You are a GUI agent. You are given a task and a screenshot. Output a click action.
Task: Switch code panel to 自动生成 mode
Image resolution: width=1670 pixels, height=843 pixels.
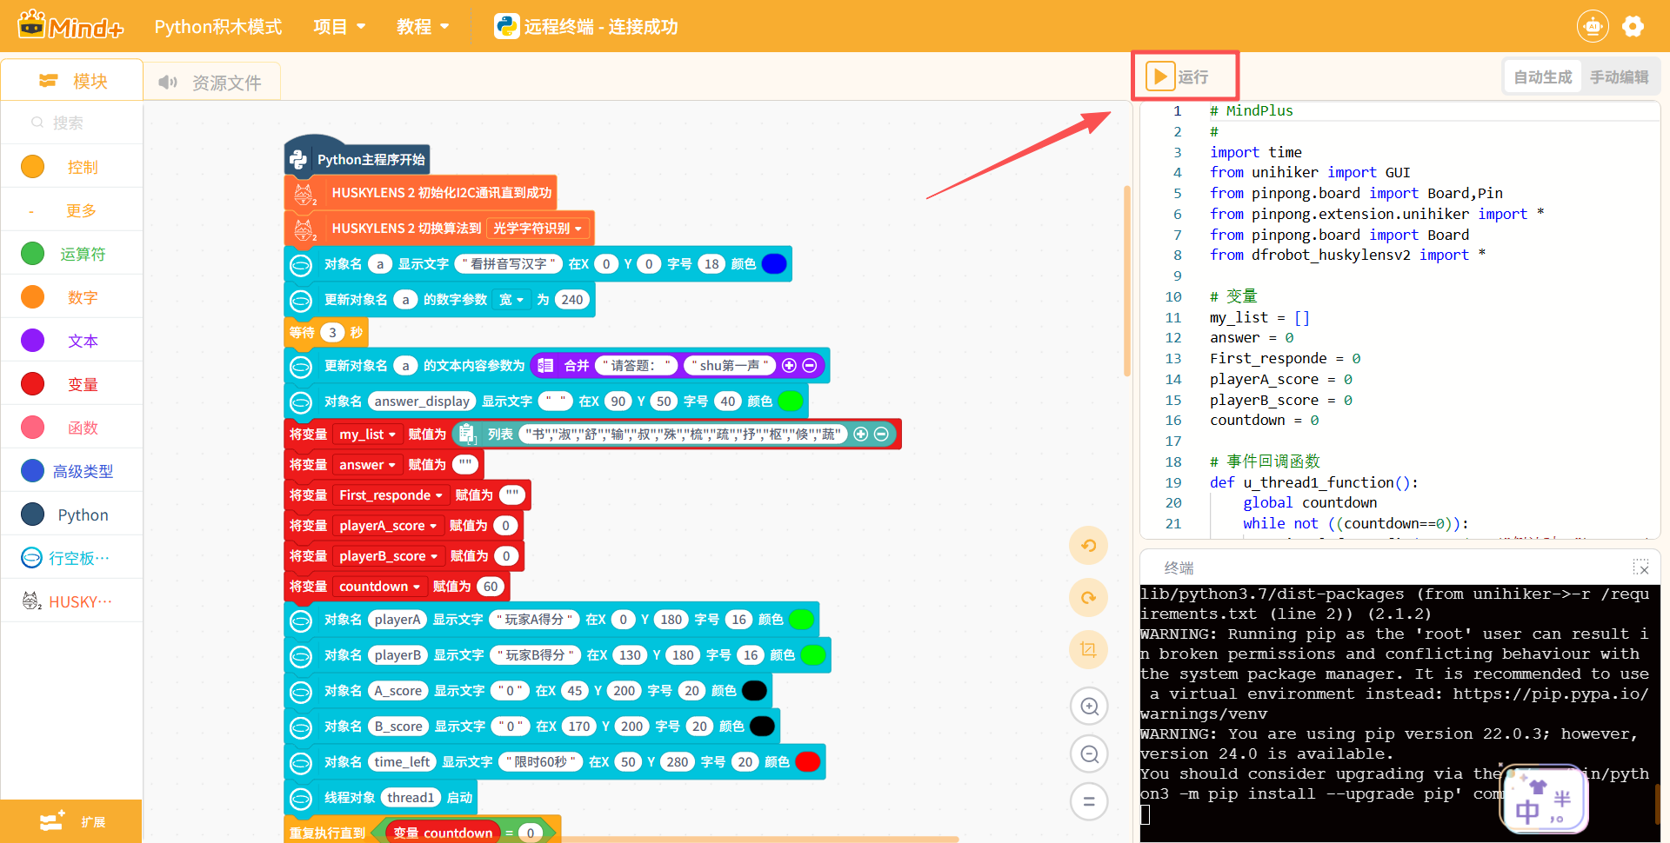1542,77
